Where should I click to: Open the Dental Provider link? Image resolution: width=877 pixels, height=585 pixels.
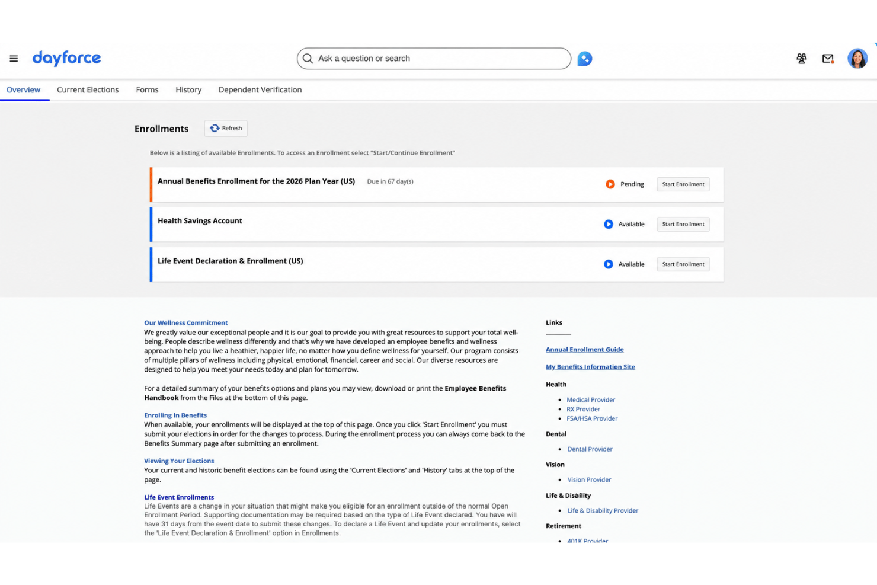coord(590,449)
